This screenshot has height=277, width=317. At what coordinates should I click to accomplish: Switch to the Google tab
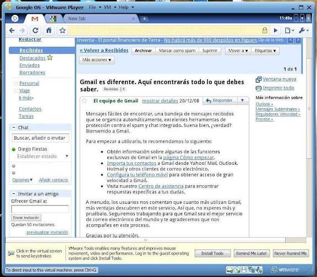point(53,19)
